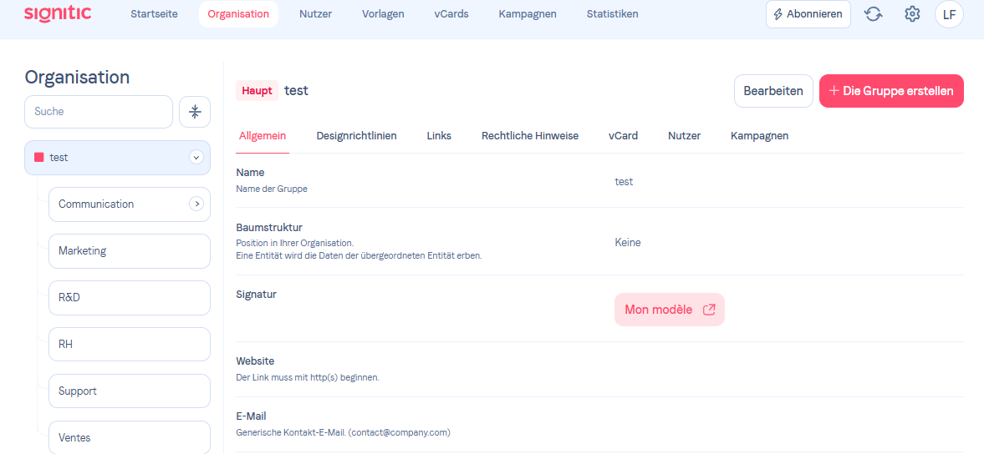Image resolution: width=984 pixels, height=454 pixels.
Task: Go to the Nutzer top menu
Action: tap(316, 14)
